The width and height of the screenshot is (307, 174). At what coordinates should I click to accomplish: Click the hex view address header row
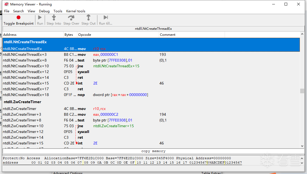[122, 163]
